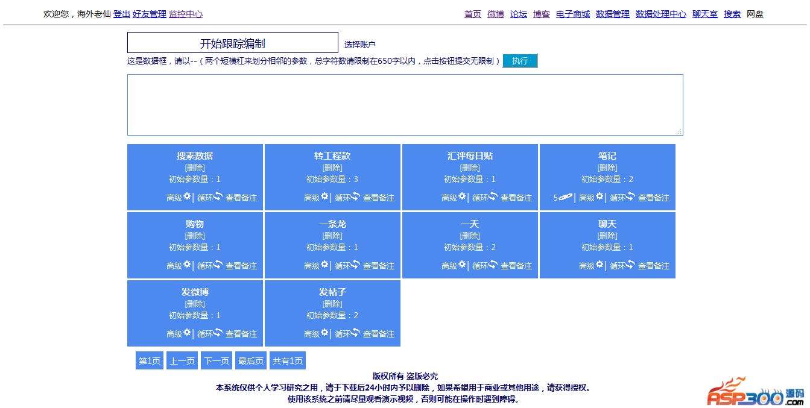The height and width of the screenshot is (408, 810).
Task: Open gear settings on 发微博 card
Action: (187, 333)
